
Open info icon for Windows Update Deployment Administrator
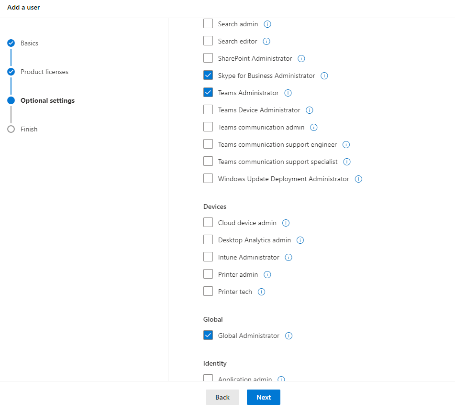358,179
